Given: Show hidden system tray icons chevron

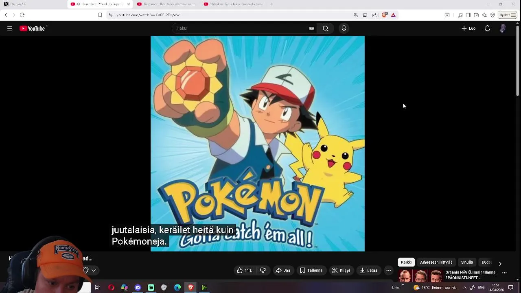Looking at the screenshot, I should 464,288.
